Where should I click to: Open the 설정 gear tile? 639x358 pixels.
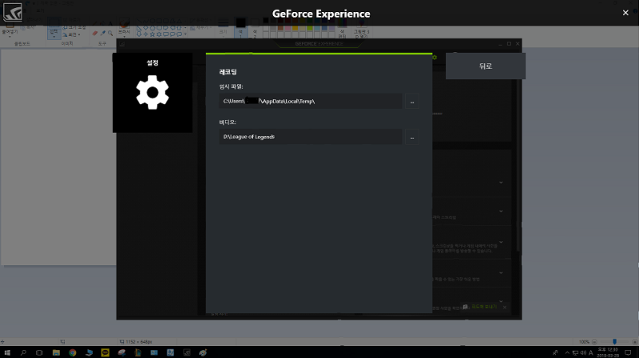[x=153, y=93]
